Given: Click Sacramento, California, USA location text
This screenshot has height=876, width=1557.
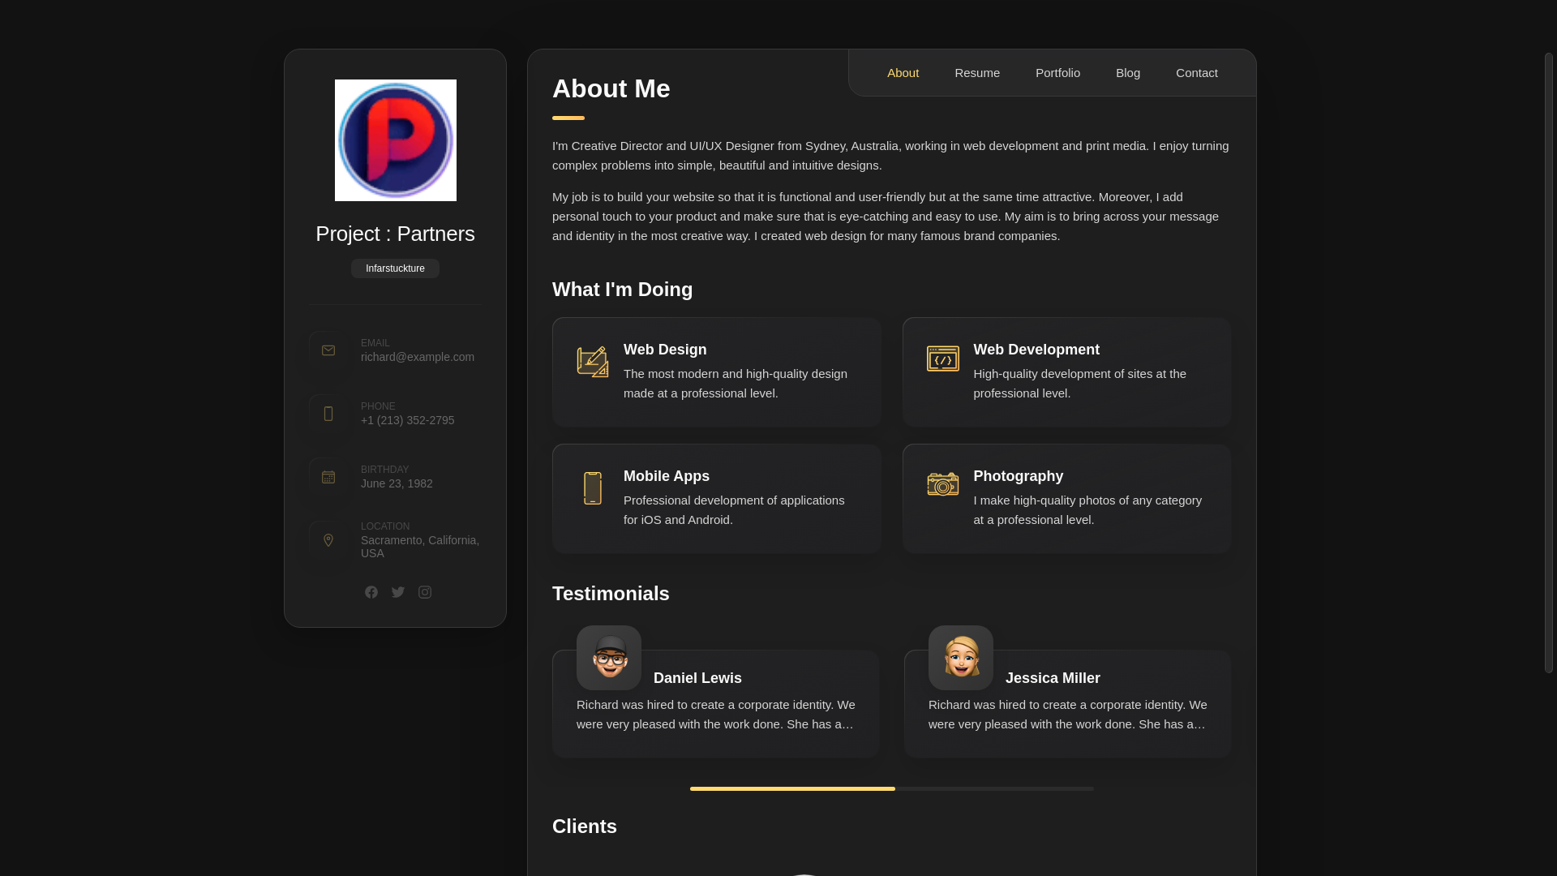Looking at the screenshot, I should (420, 547).
